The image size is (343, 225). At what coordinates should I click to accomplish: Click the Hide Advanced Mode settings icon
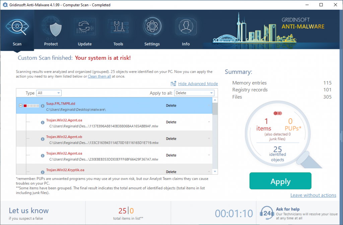pyautogui.click(x=173, y=83)
